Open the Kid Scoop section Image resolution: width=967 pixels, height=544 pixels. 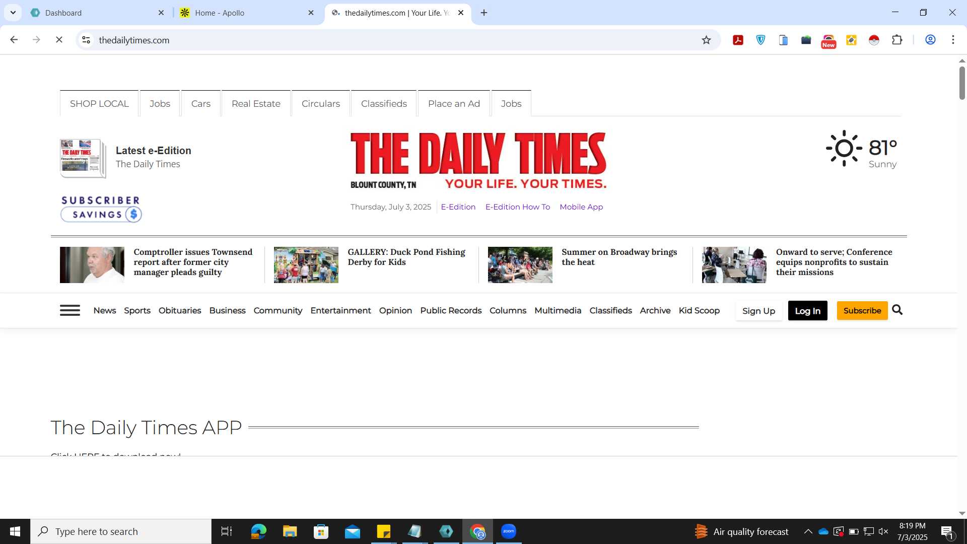tap(699, 311)
